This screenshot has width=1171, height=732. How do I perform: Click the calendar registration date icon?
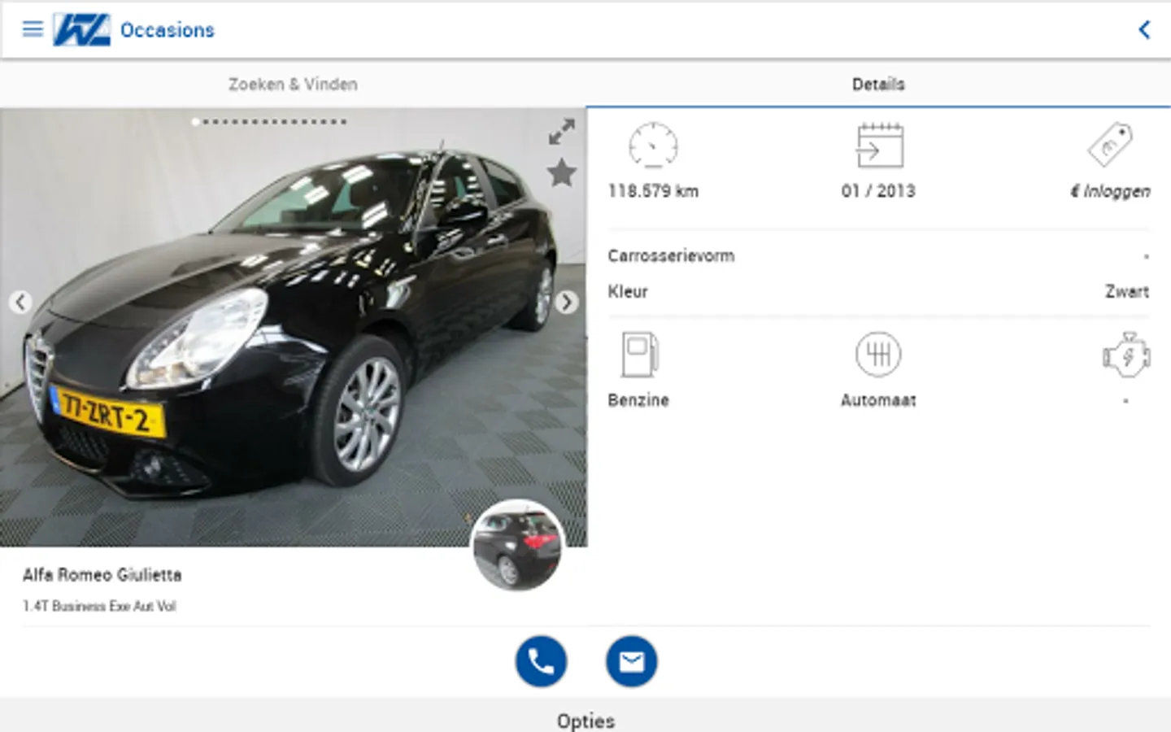pyautogui.click(x=879, y=146)
